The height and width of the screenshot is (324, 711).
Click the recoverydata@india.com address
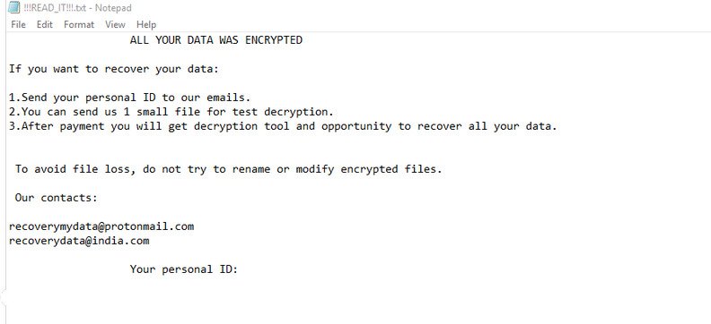click(x=79, y=241)
